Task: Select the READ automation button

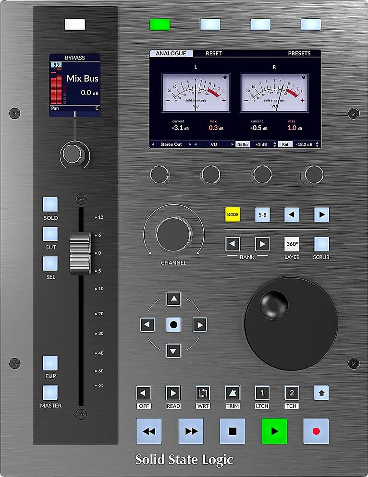Action: point(173,393)
